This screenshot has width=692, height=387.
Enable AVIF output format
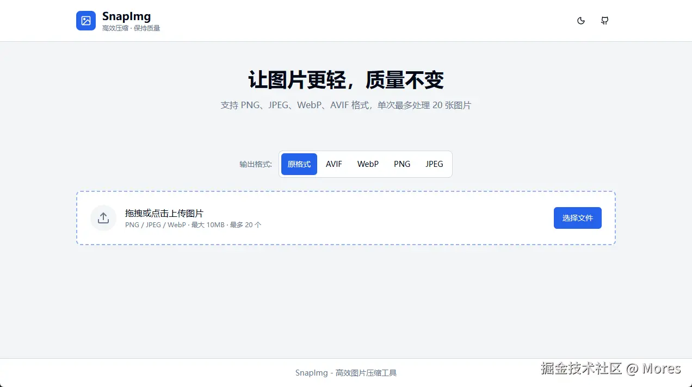tap(333, 164)
